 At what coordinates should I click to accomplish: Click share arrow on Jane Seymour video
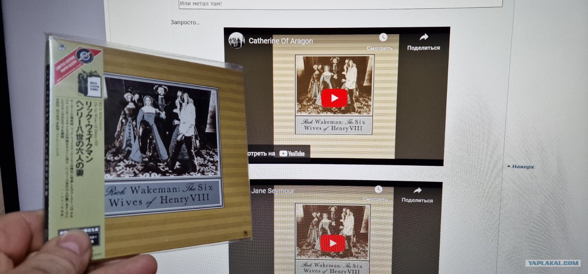(x=417, y=190)
